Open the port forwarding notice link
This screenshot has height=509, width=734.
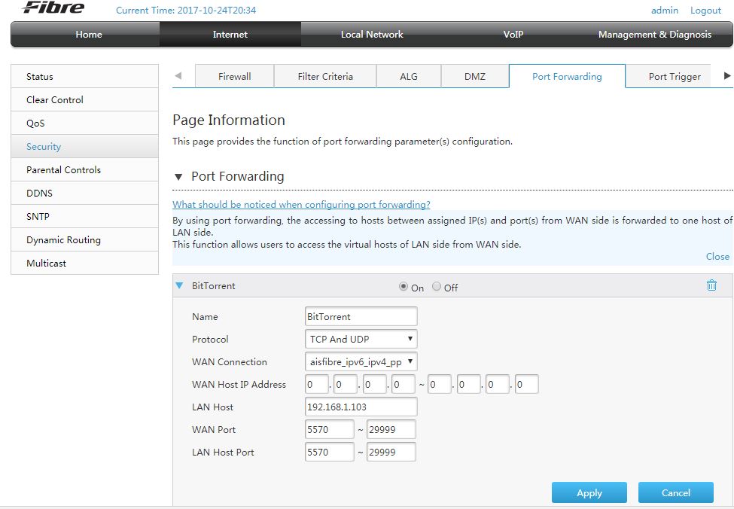[301, 204]
